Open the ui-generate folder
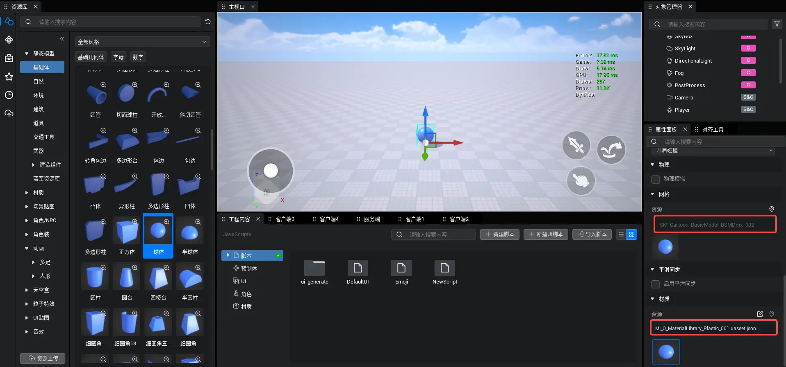The width and height of the screenshot is (786, 367). [x=314, y=272]
